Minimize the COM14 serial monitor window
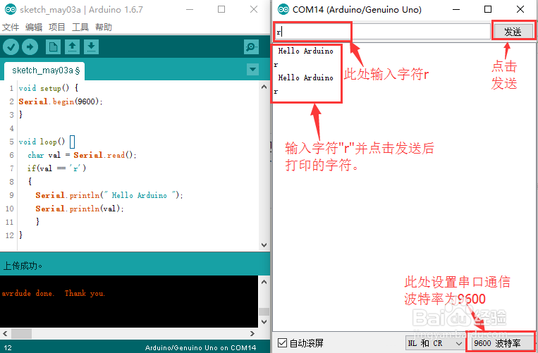The width and height of the screenshot is (538, 353). 456,9
